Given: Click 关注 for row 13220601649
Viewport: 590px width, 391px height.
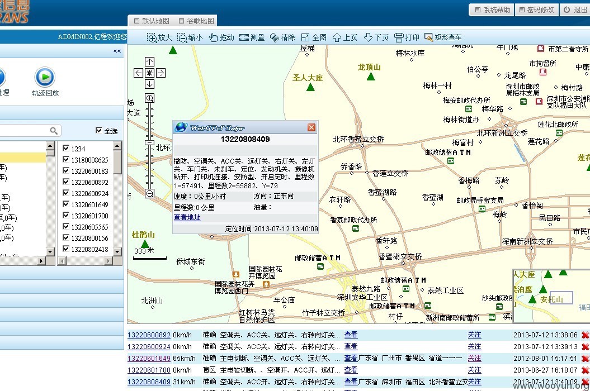Looking at the screenshot, I should coord(474,358).
